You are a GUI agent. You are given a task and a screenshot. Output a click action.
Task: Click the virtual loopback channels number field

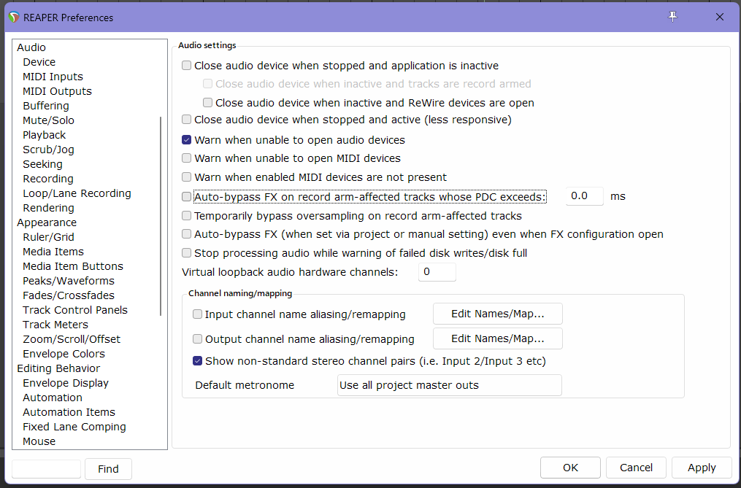click(437, 272)
